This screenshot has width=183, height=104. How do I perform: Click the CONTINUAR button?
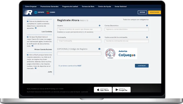(142, 66)
